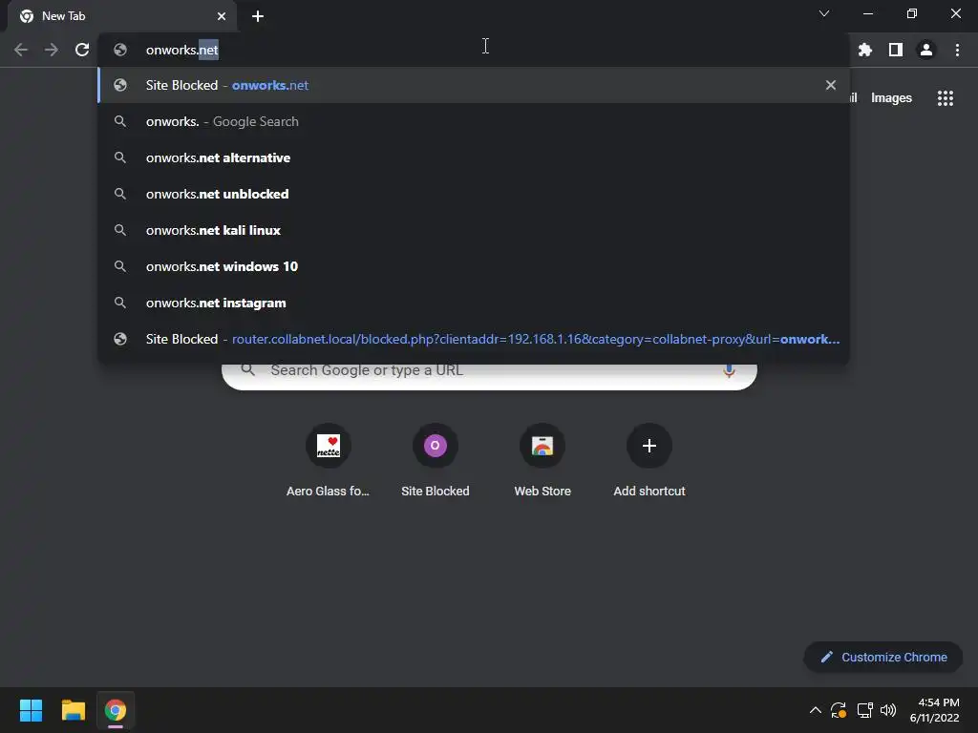Go forward using the forward arrow
This screenshot has width=978, height=733.
click(x=52, y=50)
